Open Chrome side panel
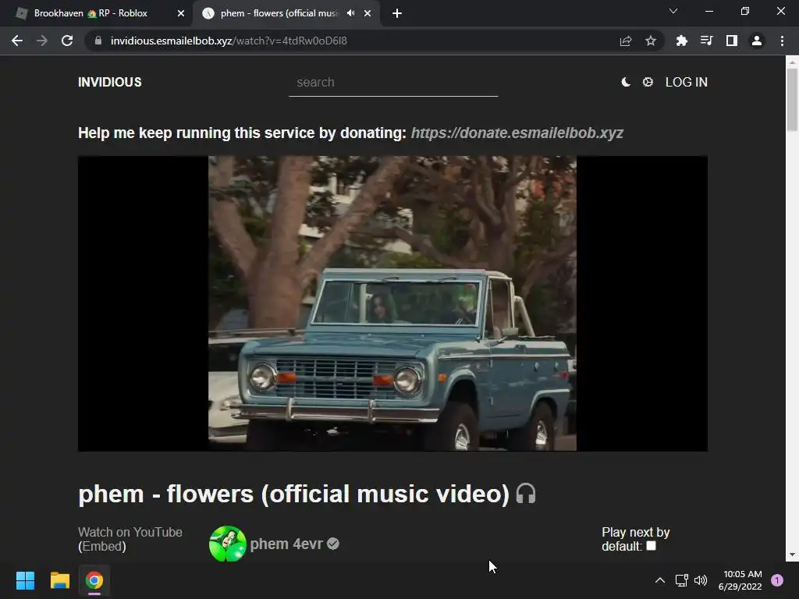Screen dimensions: 799x599 [732, 41]
